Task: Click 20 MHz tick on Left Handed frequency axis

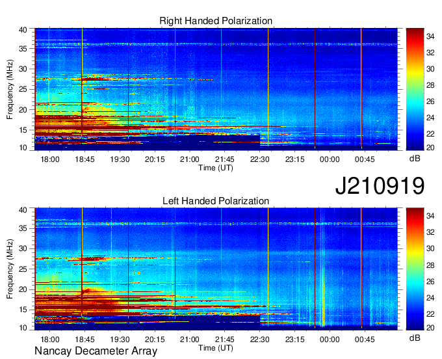Action: click(x=23, y=289)
